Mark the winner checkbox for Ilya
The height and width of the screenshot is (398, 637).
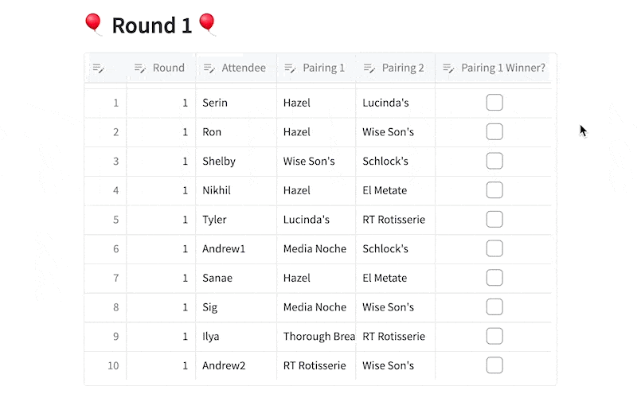tap(494, 336)
